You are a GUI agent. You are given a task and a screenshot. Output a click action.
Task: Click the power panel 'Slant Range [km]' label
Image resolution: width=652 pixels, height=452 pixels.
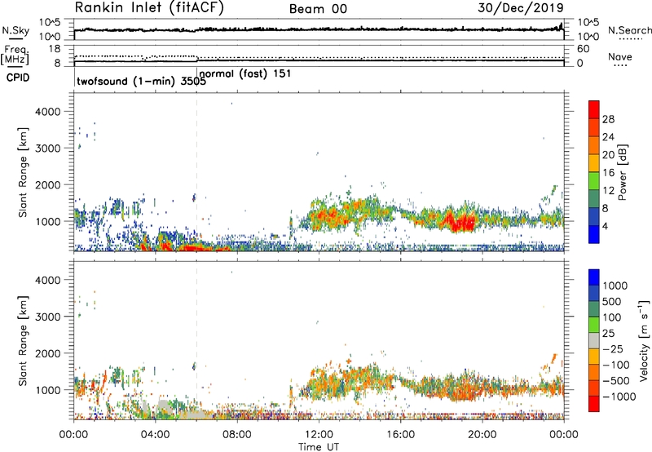[x=24, y=172]
